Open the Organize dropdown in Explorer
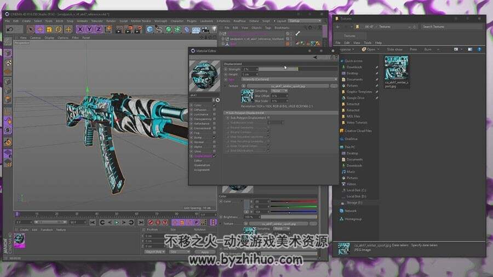The image size is (493, 277). coord(346,50)
